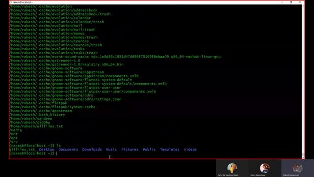Click the Downloads directory name
This screenshot has height=177, width=314.
(x=92, y=149)
